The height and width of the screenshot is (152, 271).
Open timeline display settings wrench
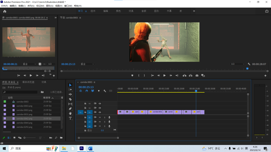(105, 91)
